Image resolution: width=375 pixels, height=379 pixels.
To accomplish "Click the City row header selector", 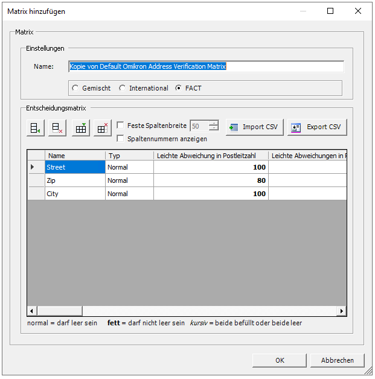I will pyautogui.click(x=36, y=194).
